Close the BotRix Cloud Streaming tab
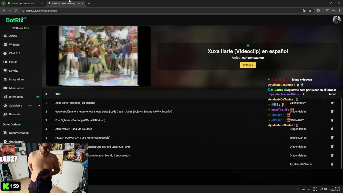Viewport: 343px width, 193px height. coord(83,3)
